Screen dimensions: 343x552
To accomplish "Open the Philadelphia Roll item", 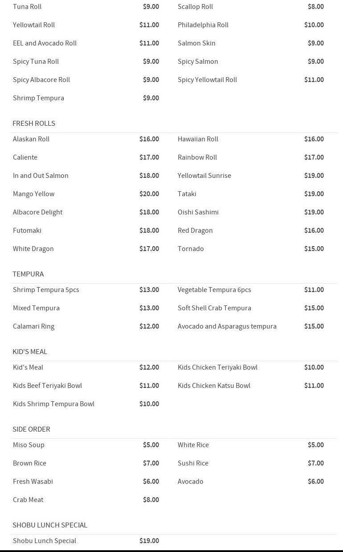I will (x=203, y=25).
